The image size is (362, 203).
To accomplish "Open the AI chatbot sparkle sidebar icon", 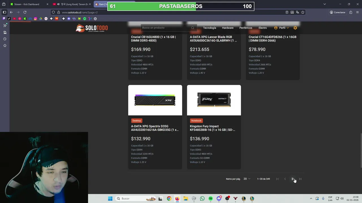I will point(5,25).
